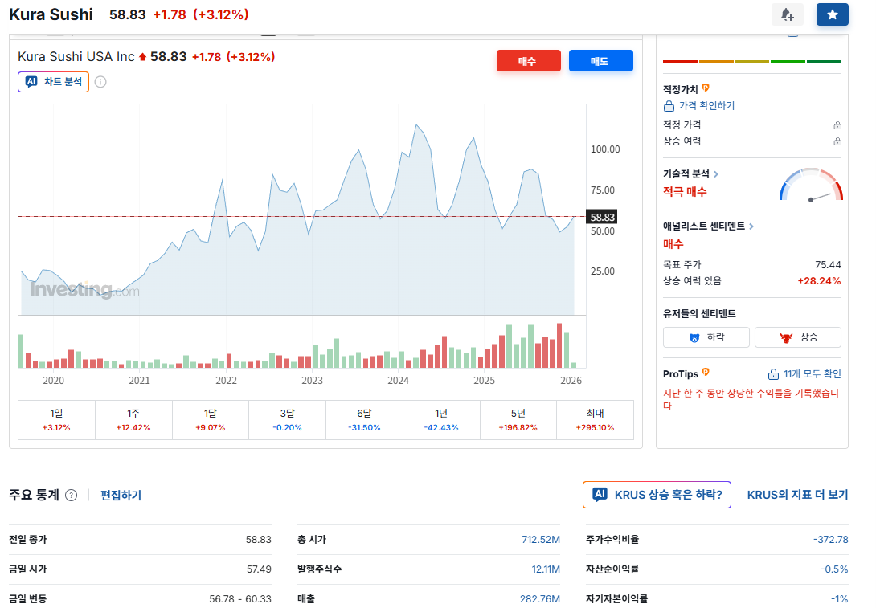Click the 금일 변동 56.78 - 60.33 range value
The image size is (876, 608).
pyautogui.click(x=240, y=598)
